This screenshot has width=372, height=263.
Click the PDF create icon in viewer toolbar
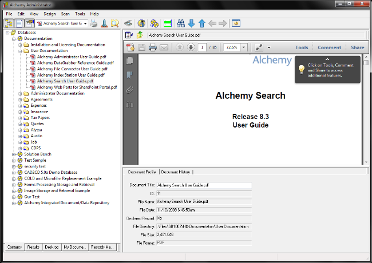[x=130, y=47]
